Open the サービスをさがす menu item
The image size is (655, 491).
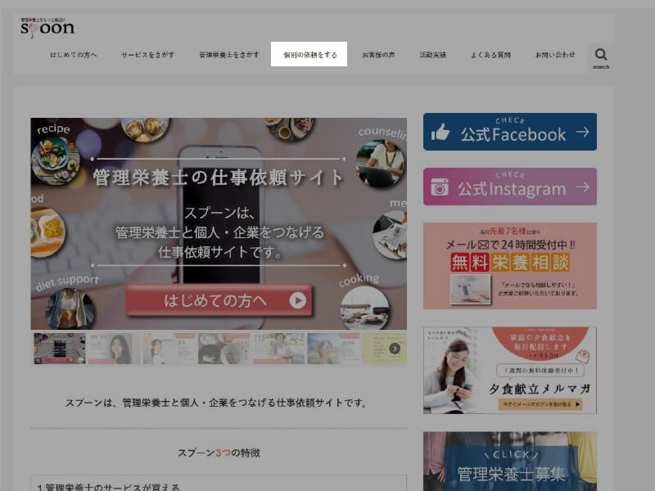(148, 55)
